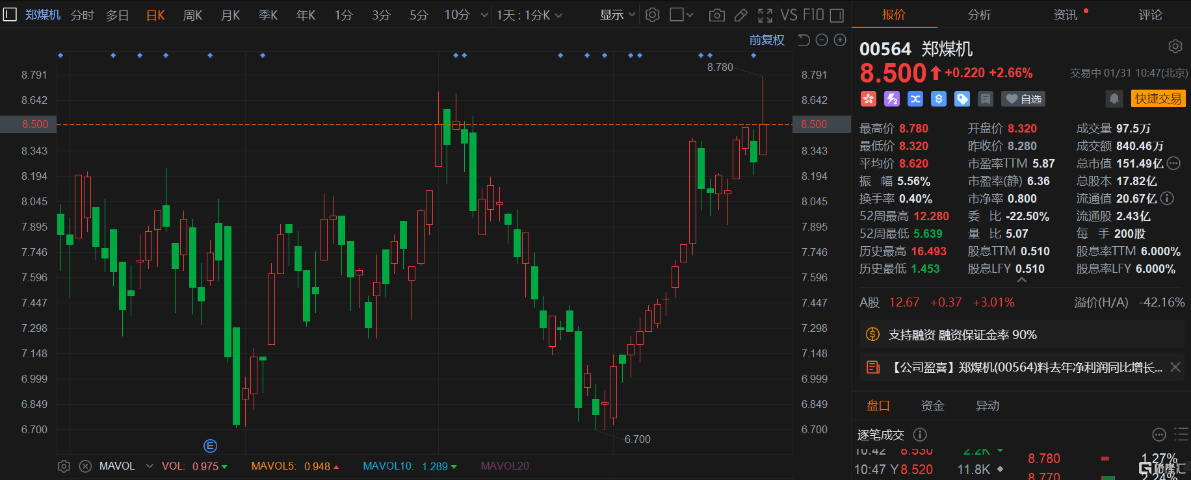Screen dimensions: 1191x480
Task: Open MAVOL indicator settings gear
Action: pyautogui.click(x=64, y=466)
